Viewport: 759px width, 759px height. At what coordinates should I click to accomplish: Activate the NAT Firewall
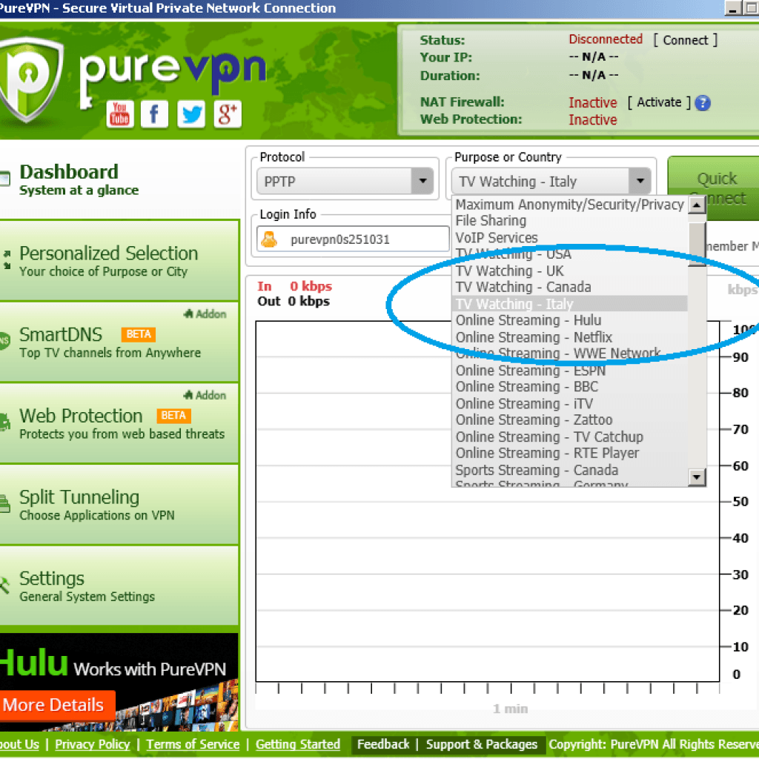point(659,102)
